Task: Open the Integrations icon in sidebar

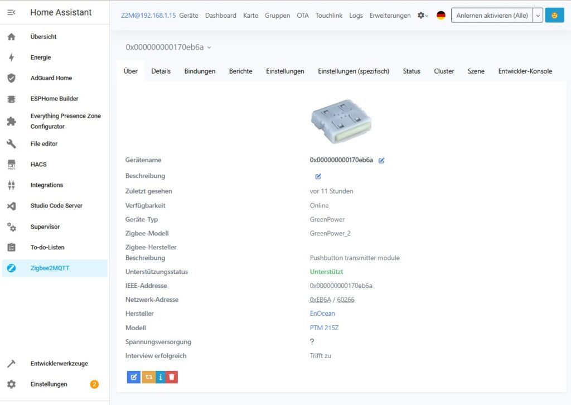Action: [x=11, y=185]
